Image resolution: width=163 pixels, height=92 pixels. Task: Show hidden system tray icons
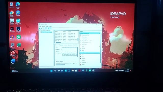[115, 71]
